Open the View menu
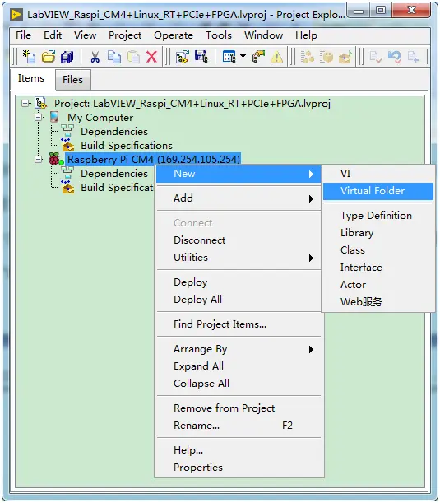The width and height of the screenshot is (440, 503). (x=85, y=35)
